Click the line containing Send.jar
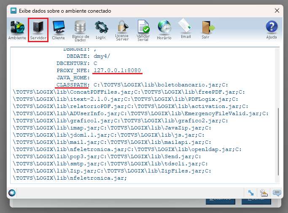 click(x=107, y=156)
